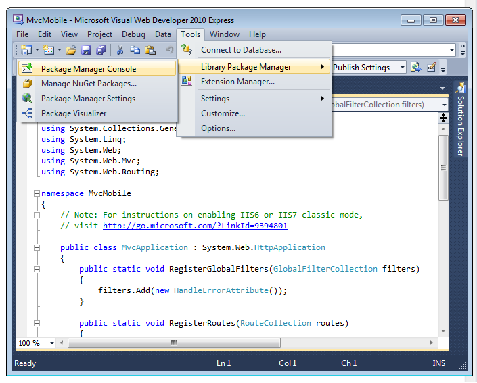The height and width of the screenshot is (383, 477).
Task: Collapse the namespace MvcMobile code block
Action: (x=37, y=193)
